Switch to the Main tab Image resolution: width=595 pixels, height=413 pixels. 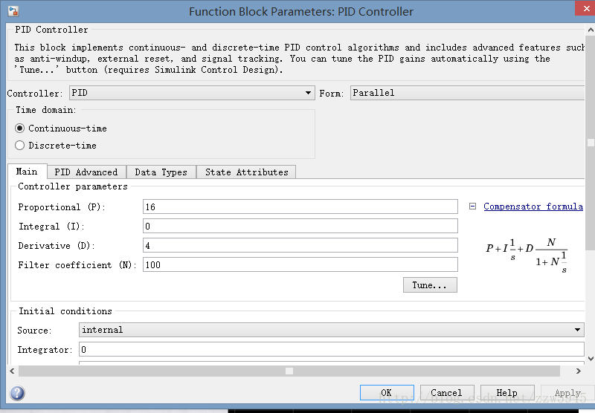(27, 172)
